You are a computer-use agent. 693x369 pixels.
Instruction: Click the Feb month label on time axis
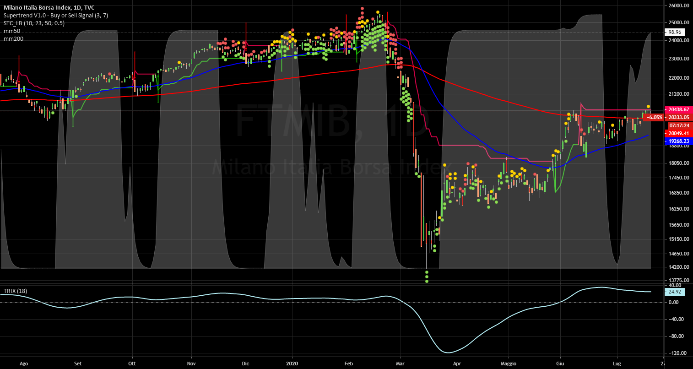[x=348, y=364]
